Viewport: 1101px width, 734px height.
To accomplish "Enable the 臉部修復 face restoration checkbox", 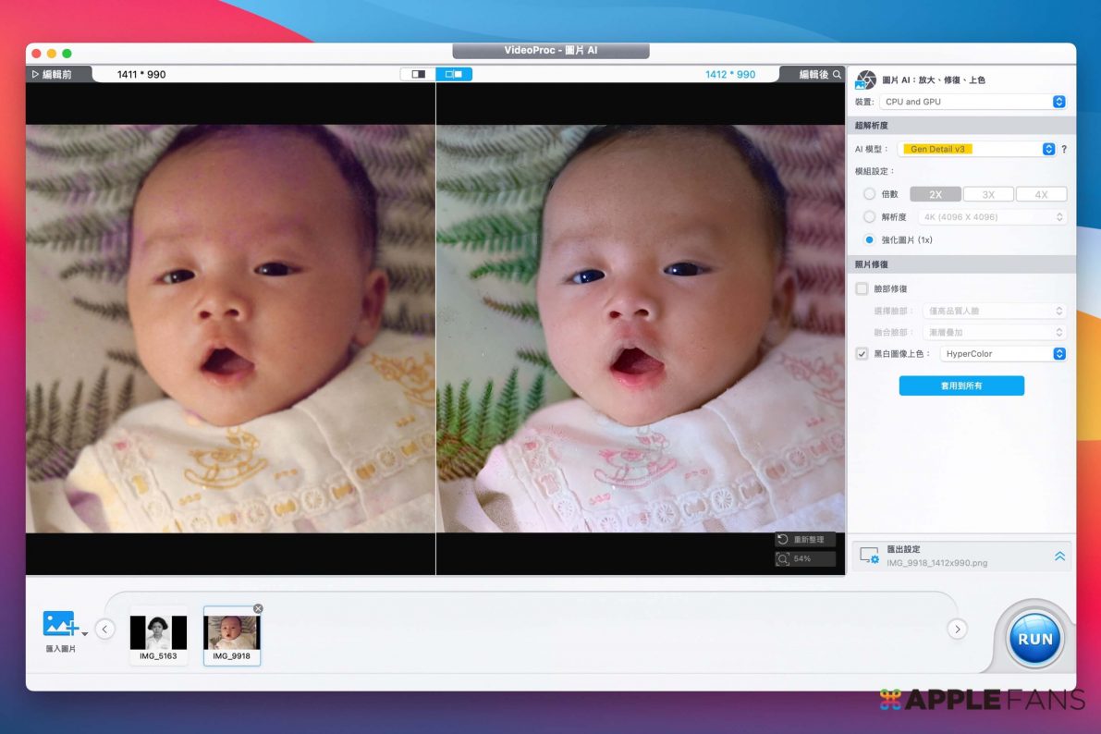I will pos(862,289).
